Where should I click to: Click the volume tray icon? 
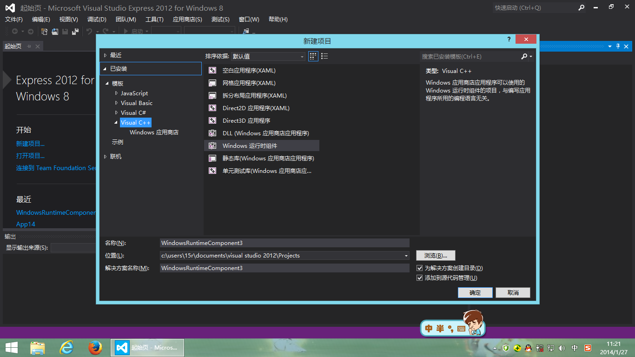[x=562, y=348]
